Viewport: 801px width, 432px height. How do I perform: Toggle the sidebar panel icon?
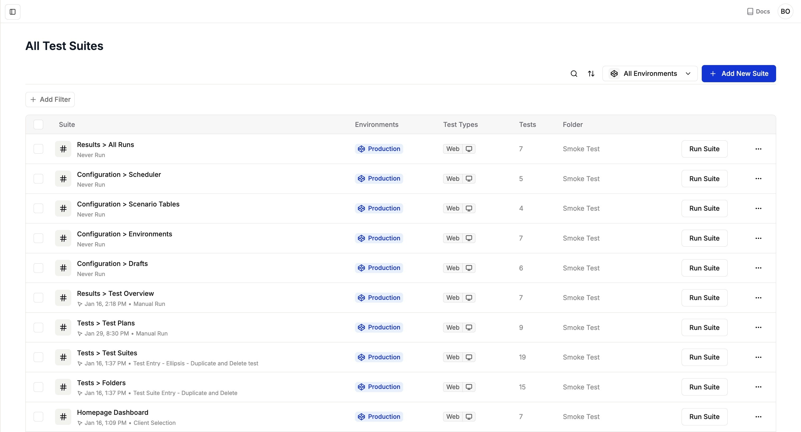[13, 12]
